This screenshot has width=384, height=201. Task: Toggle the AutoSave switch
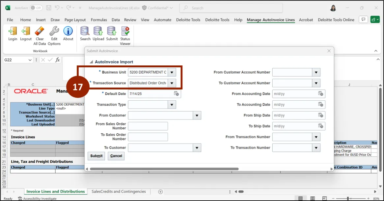pyautogui.click(x=36, y=8)
